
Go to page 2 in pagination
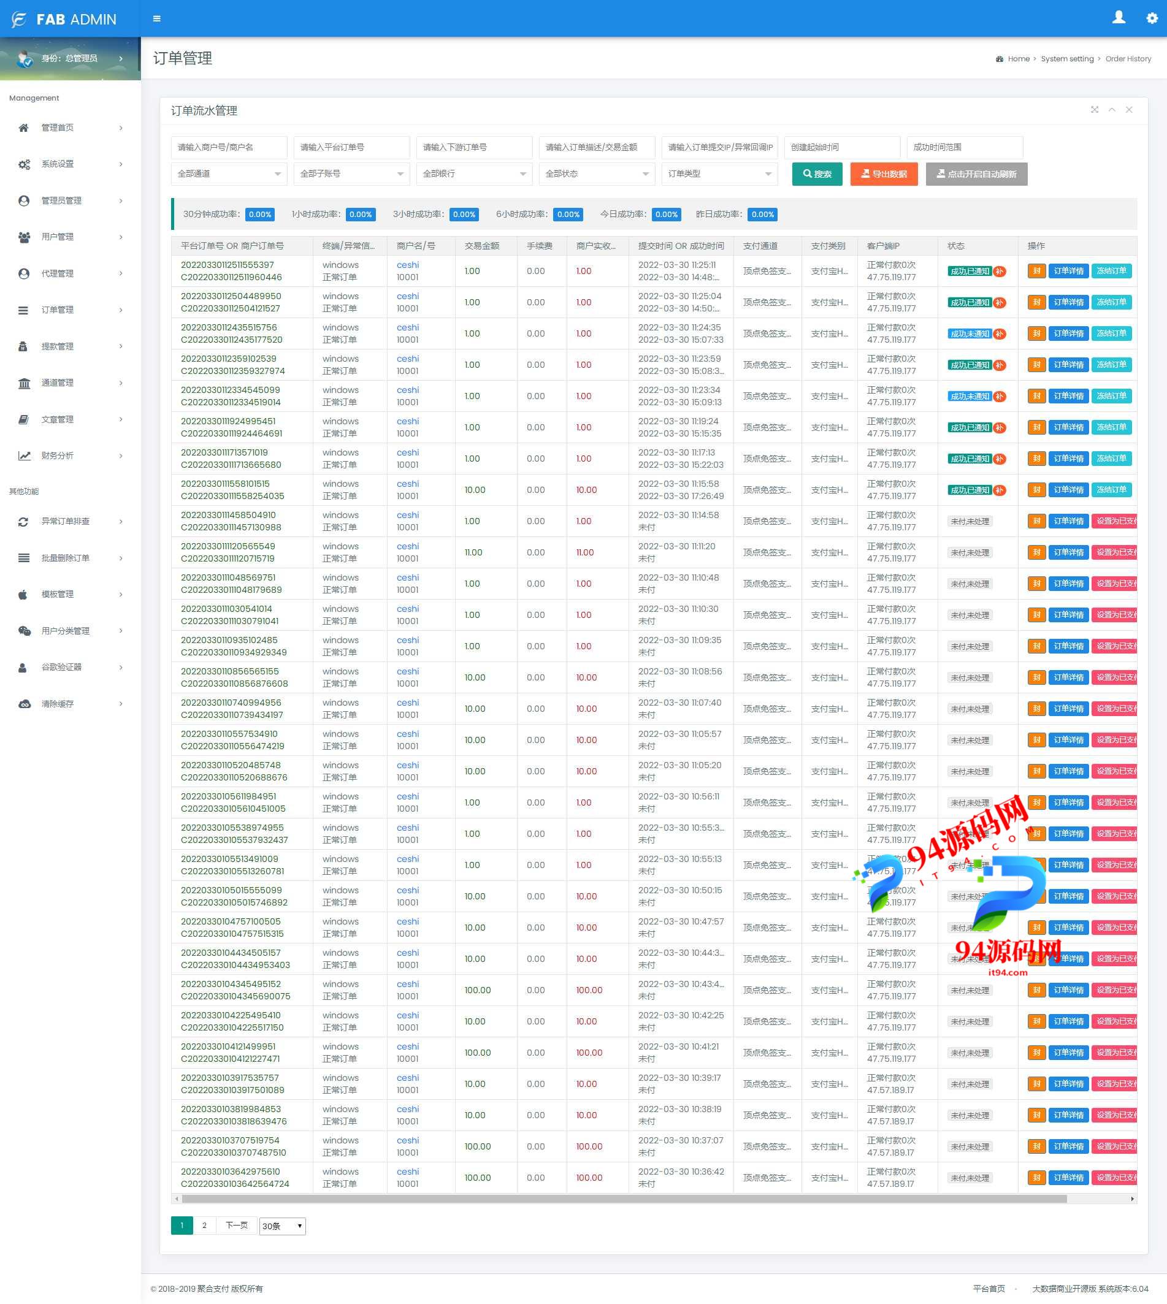click(205, 1225)
